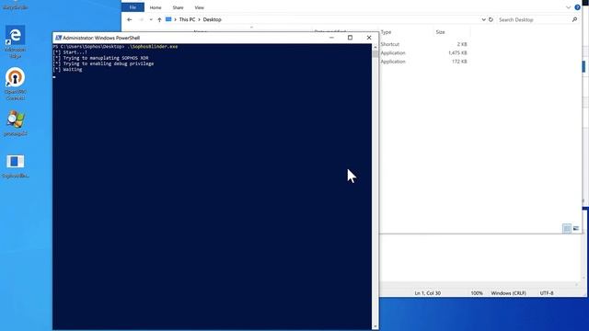Click Windows (CRLF) in Notepad status bar
589x331 pixels.
pos(508,293)
